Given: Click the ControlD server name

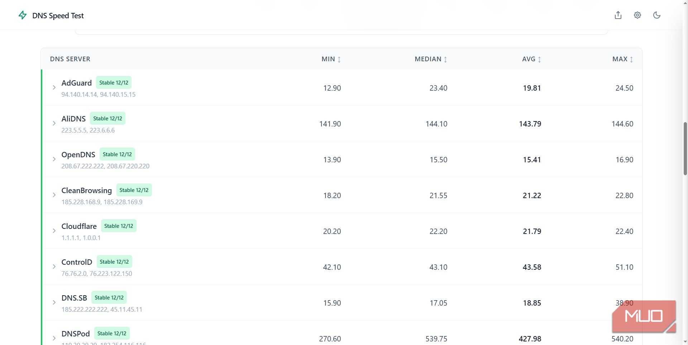Looking at the screenshot, I should tap(77, 262).
